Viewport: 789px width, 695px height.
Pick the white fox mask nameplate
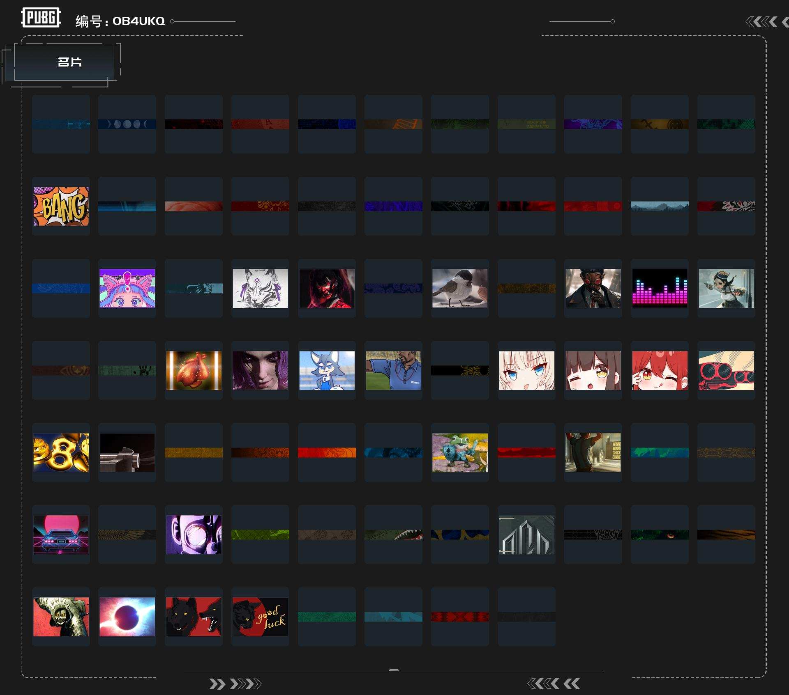coord(260,288)
